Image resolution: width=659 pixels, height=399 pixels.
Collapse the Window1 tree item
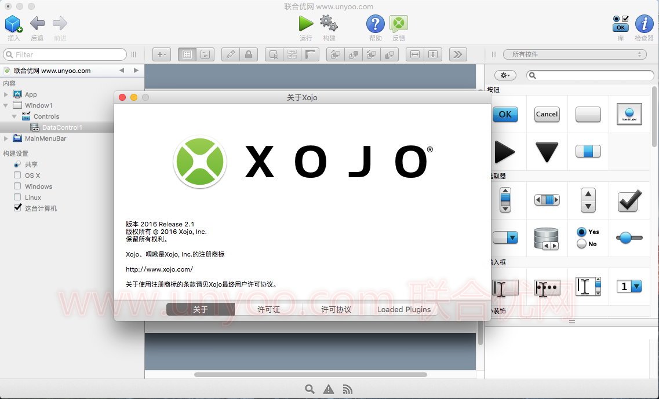(x=5, y=105)
